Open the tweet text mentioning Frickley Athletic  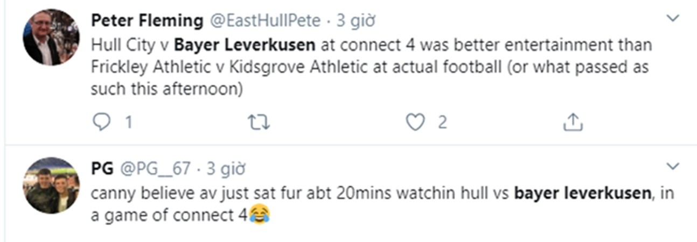click(x=370, y=67)
